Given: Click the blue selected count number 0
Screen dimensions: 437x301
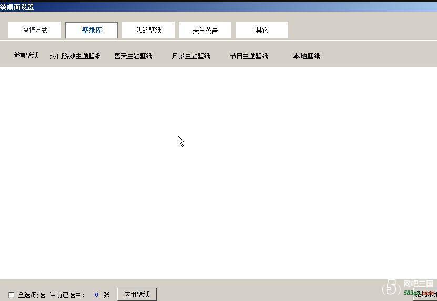Looking at the screenshot, I should point(96,295).
